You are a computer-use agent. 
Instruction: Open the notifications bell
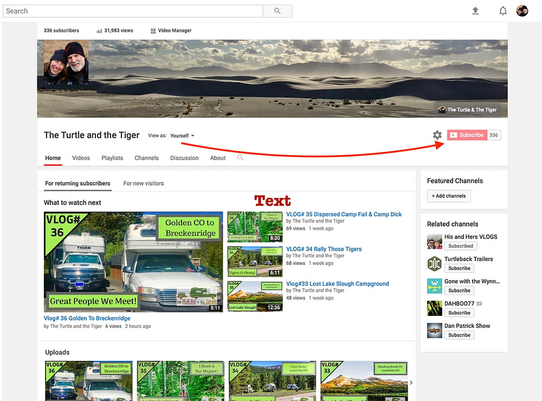point(503,11)
